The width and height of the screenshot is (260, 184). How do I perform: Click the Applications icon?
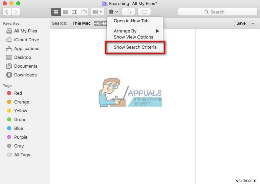point(9,48)
